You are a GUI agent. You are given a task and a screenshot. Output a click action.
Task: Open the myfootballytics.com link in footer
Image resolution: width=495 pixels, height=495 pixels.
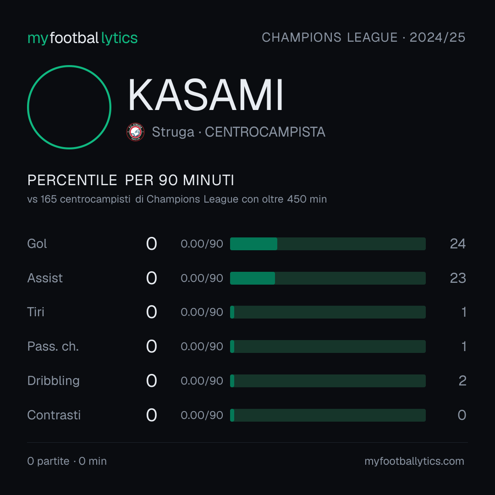[x=414, y=461]
